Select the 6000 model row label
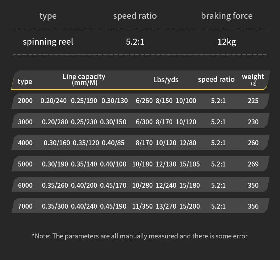This screenshot has height=260, width=280. (25, 185)
